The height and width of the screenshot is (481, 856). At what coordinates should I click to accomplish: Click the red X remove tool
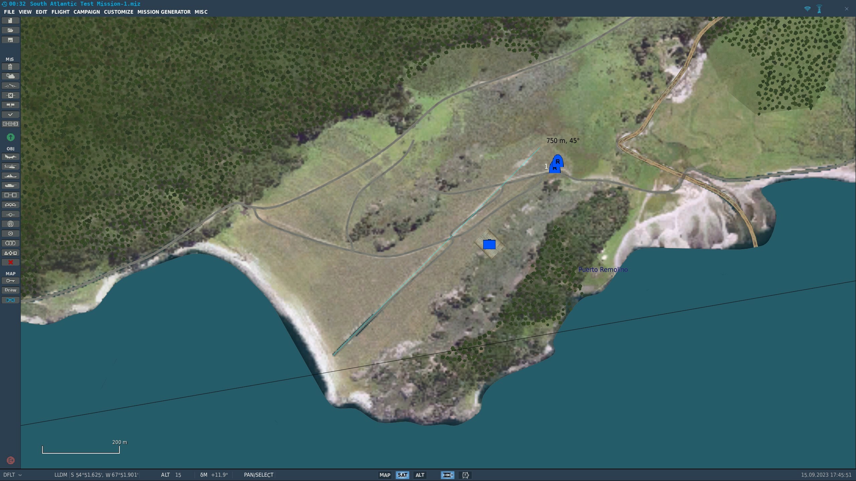[10, 263]
